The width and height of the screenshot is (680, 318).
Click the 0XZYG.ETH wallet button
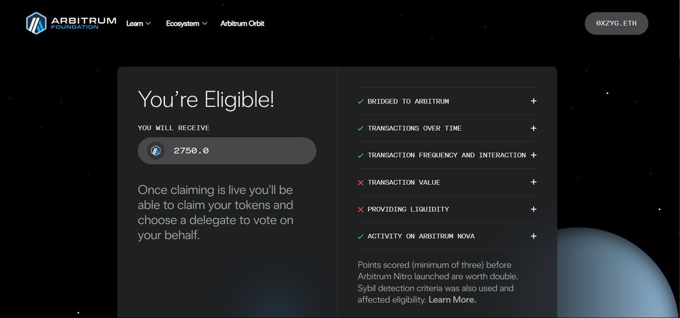click(617, 23)
